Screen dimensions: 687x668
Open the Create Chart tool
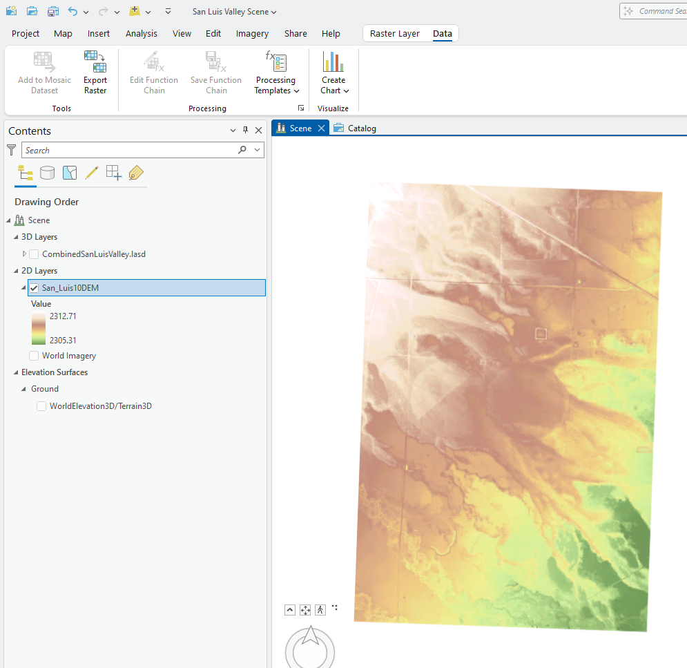tap(334, 73)
